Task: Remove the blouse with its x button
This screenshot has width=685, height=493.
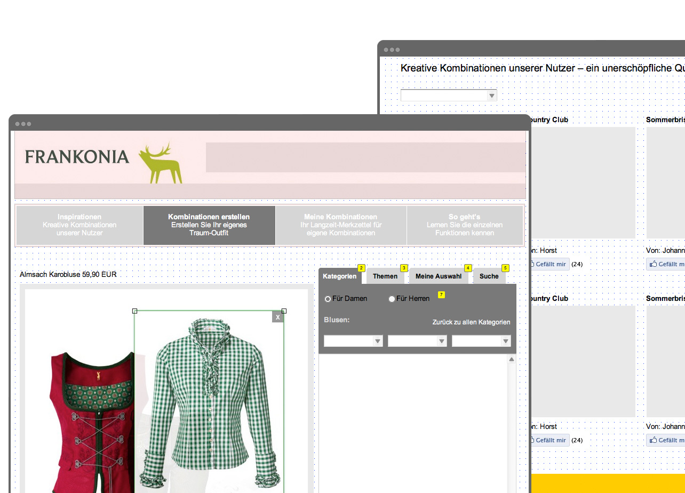Action: [x=277, y=317]
